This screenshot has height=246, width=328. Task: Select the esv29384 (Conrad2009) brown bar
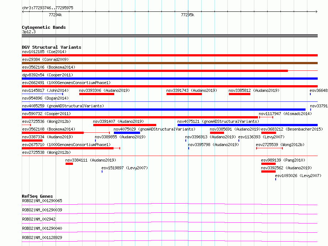170,63
